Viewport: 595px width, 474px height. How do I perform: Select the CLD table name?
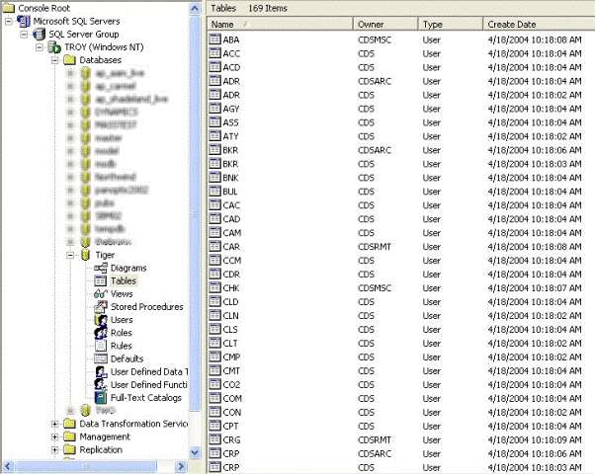(x=230, y=302)
